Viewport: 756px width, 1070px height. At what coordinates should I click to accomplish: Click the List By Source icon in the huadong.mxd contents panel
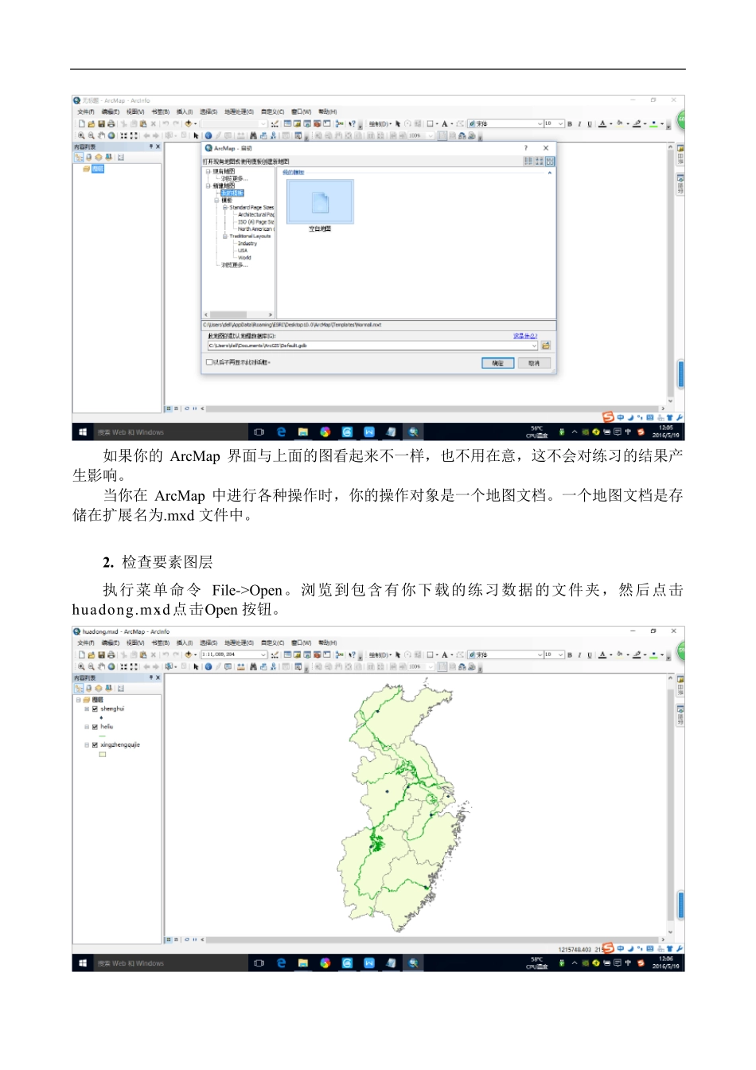coord(88,688)
